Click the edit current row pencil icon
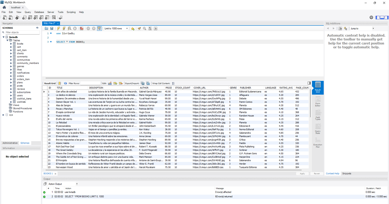 coord(110,83)
